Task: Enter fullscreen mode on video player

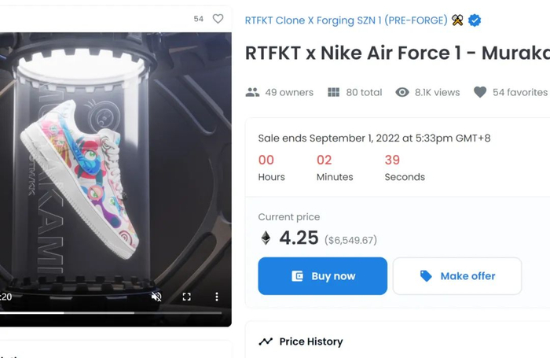Action: point(187,297)
